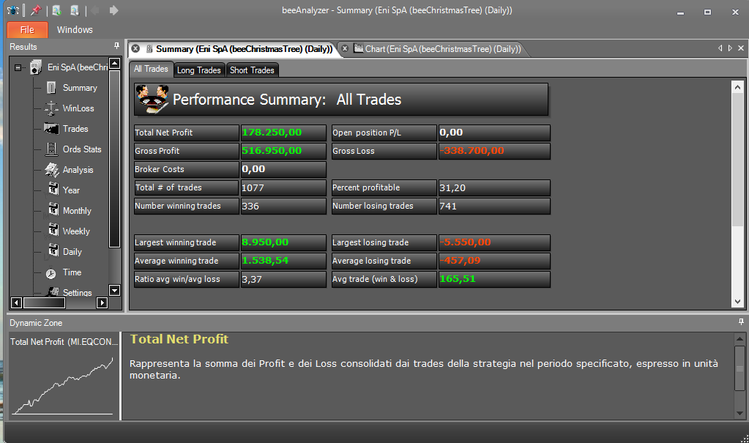The image size is (749, 443).
Task: Toggle pin on the Results panel
Action: click(116, 46)
